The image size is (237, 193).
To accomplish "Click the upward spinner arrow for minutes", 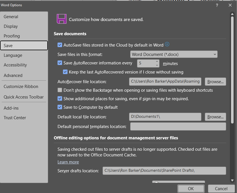I will pos(157,62).
